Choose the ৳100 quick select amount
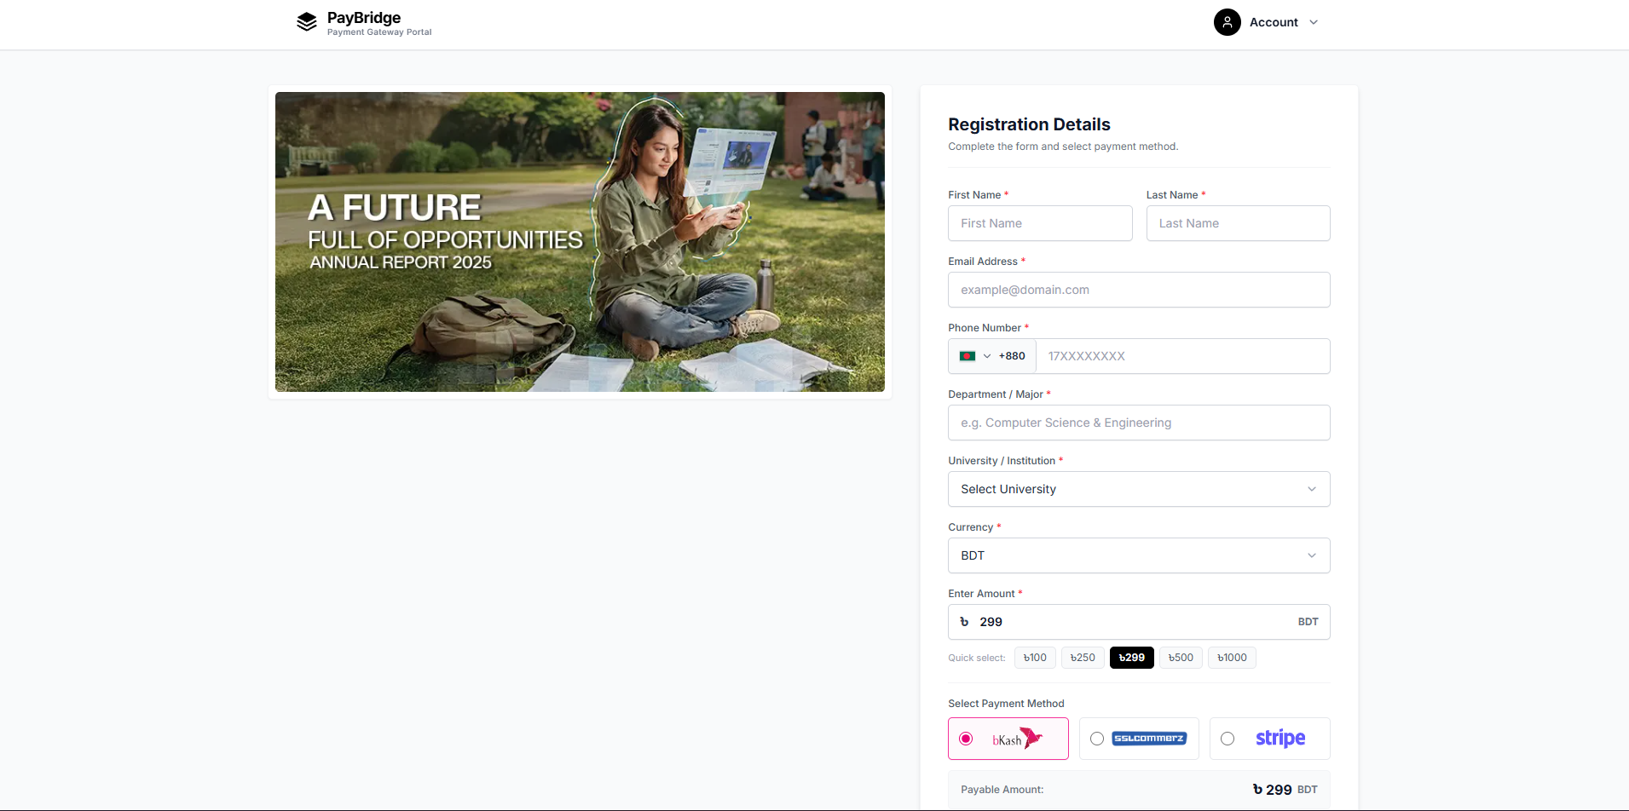 (1035, 658)
